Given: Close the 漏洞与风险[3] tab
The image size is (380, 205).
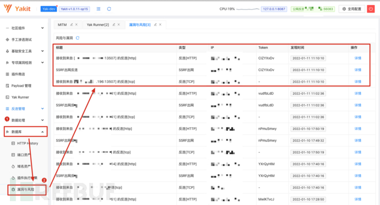Looking at the screenshot, I should tap(160, 24).
